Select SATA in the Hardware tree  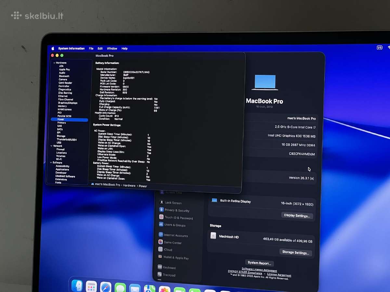pyautogui.click(x=60, y=129)
